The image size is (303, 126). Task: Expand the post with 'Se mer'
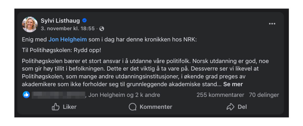233,84
